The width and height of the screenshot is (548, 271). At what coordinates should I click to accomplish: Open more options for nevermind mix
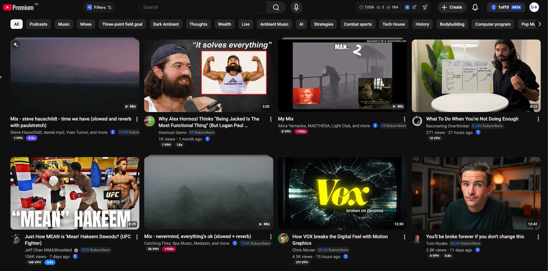[x=270, y=237]
